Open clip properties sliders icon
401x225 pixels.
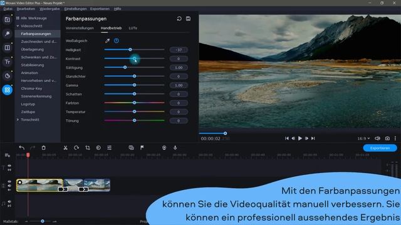point(109,147)
